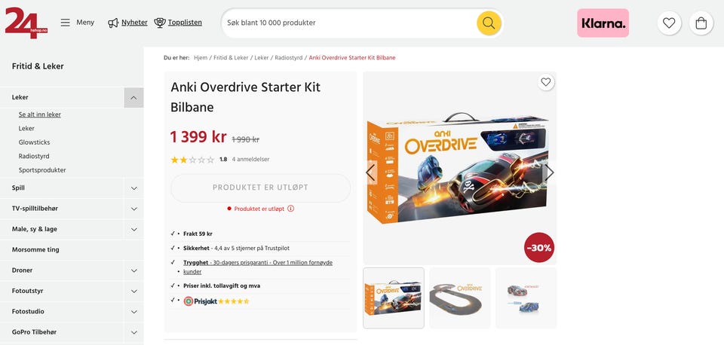Expand the Droner category
Viewport: 724px width, 345px height.
pyautogui.click(x=134, y=270)
